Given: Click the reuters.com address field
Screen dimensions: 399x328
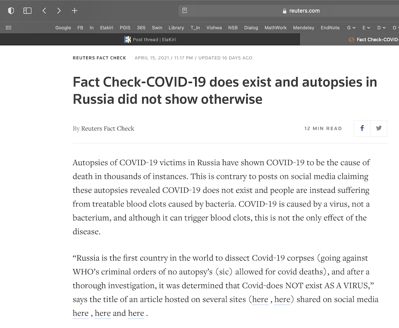Looking at the screenshot, I should click(289, 11).
